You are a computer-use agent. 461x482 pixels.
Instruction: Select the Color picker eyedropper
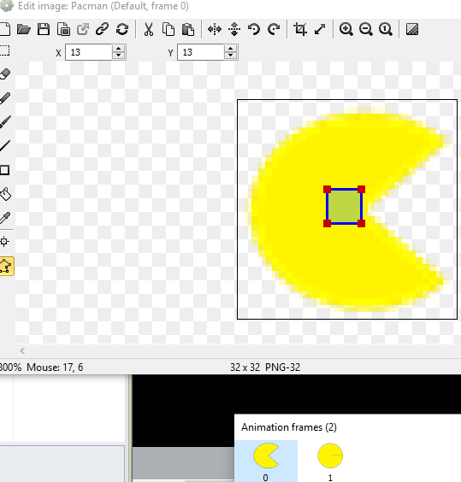(x=5, y=218)
